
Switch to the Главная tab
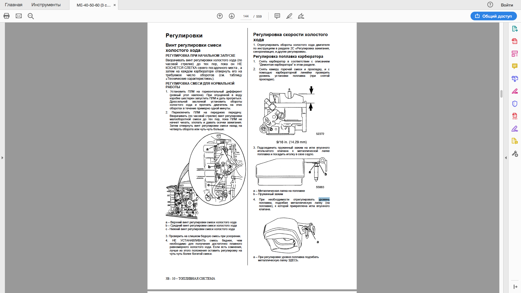coord(14,5)
